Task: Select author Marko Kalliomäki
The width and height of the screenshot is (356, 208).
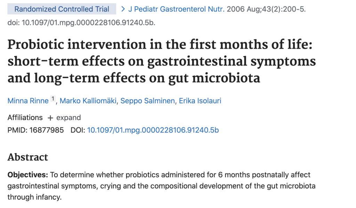Action: coord(88,101)
